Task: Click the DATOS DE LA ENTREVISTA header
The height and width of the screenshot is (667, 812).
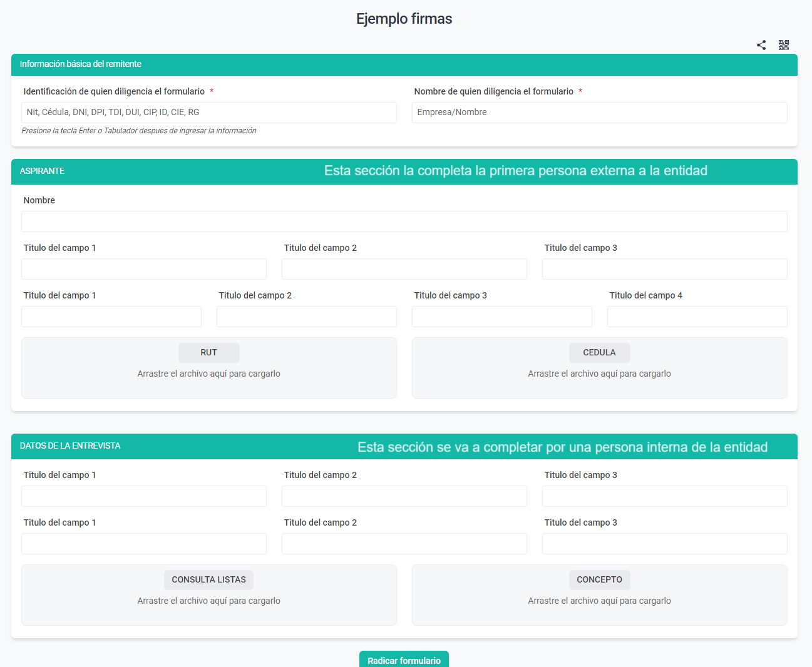Action: coord(70,446)
